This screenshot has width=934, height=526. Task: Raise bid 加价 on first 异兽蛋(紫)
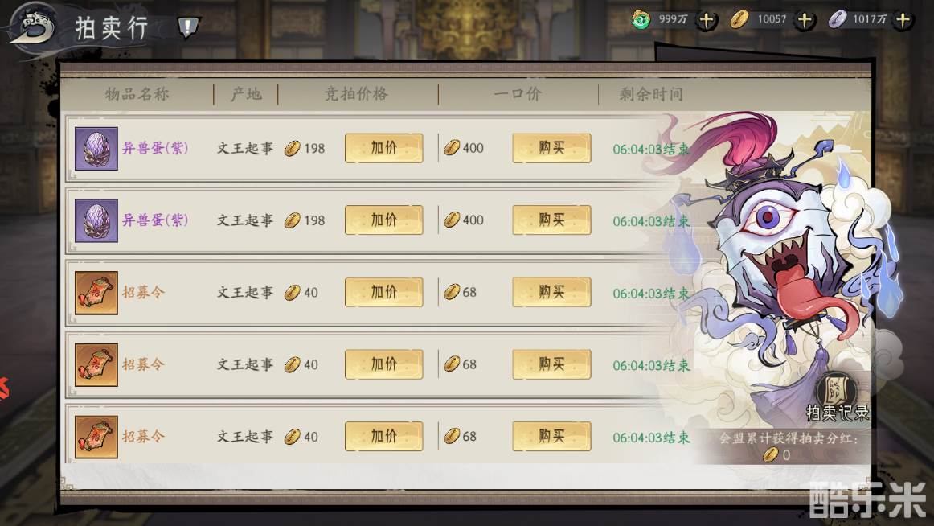tap(384, 148)
